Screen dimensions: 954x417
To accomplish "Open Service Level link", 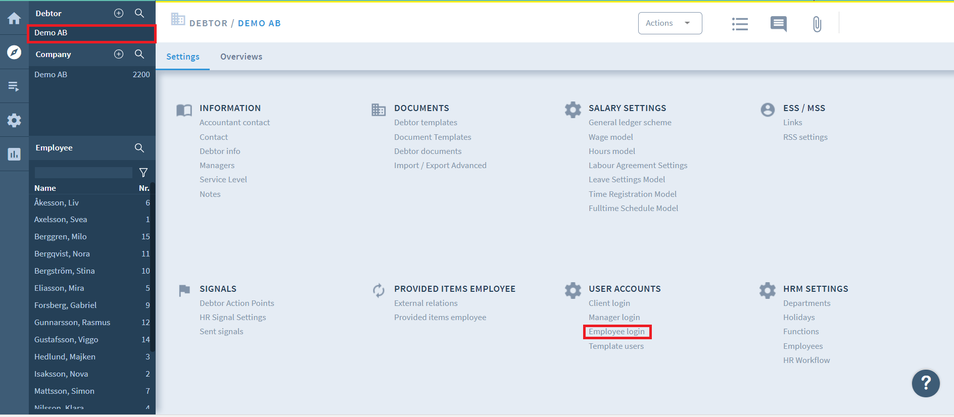I will coord(223,180).
